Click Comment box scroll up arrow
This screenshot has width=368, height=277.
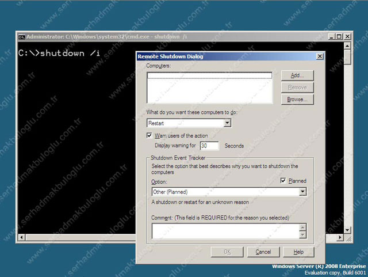coord(303,227)
